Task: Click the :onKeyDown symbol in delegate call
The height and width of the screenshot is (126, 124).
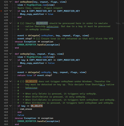Action: click(47, 36)
